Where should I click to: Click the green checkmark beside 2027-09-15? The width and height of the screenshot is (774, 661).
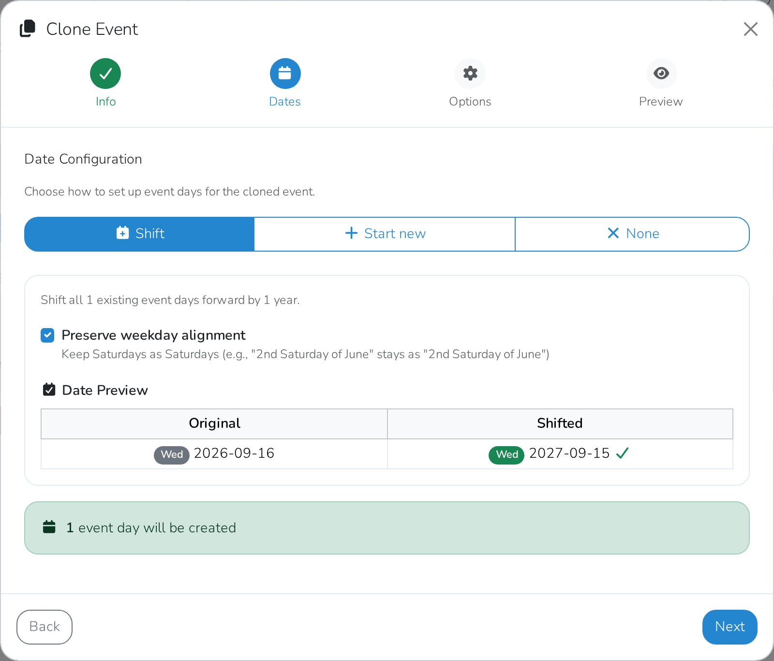point(622,453)
